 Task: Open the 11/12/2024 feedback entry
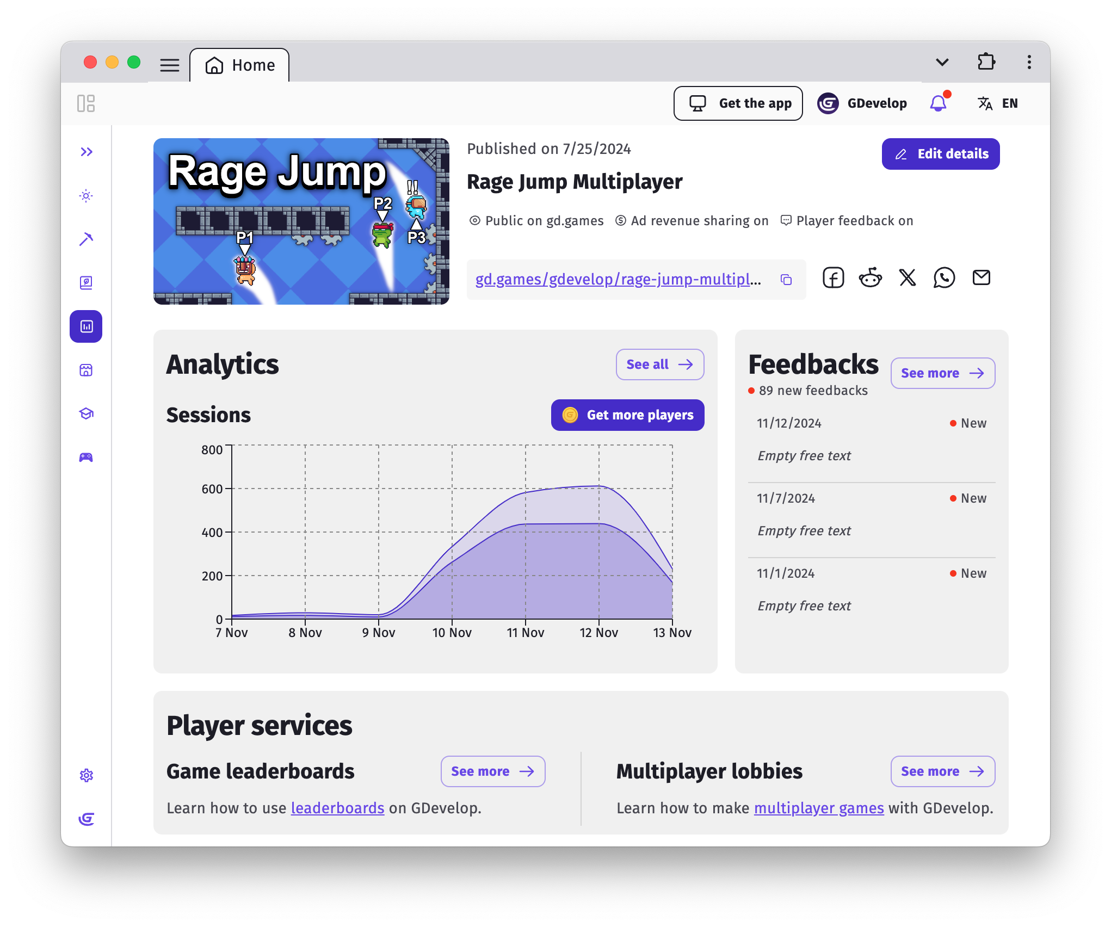[872, 441]
